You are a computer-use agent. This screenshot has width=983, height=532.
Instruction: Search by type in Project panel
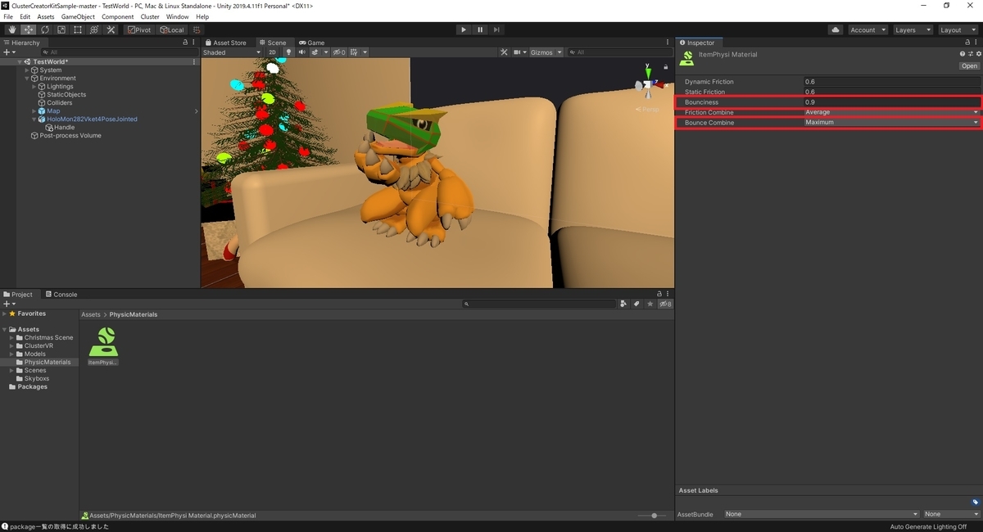(x=623, y=304)
